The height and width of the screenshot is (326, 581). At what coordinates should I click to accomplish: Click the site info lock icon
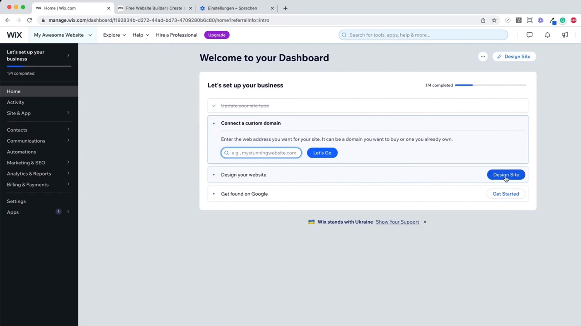(43, 20)
